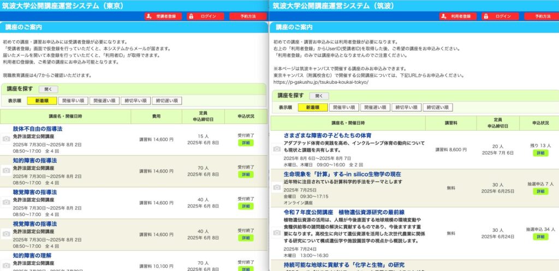Click 詳細 for 知的障害の指導法
The width and height of the screenshot is (559, 271).
click(246, 174)
